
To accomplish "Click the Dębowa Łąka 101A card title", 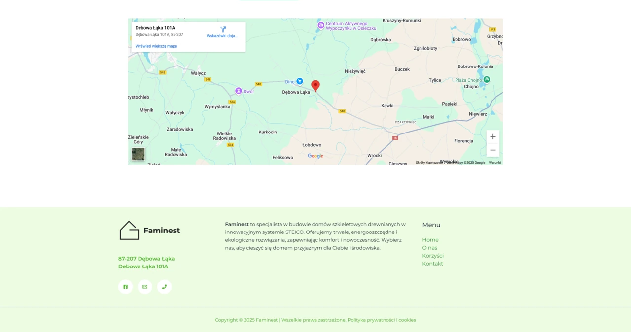I will (x=155, y=28).
